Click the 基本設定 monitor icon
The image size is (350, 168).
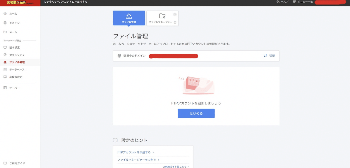tap(5, 47)
